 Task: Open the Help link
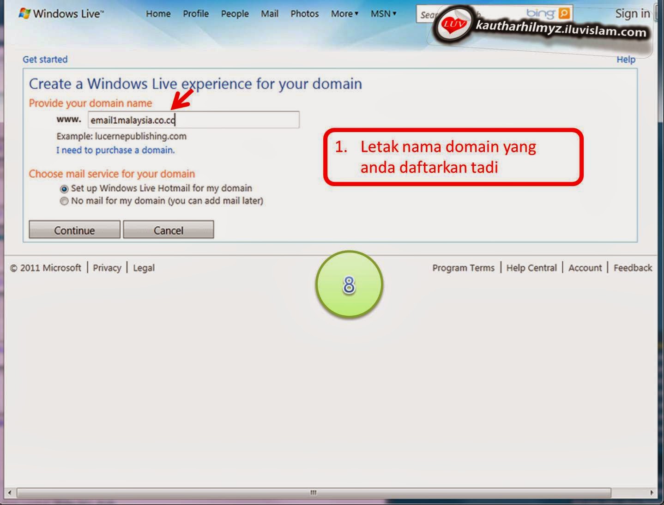tap(626, 60)
